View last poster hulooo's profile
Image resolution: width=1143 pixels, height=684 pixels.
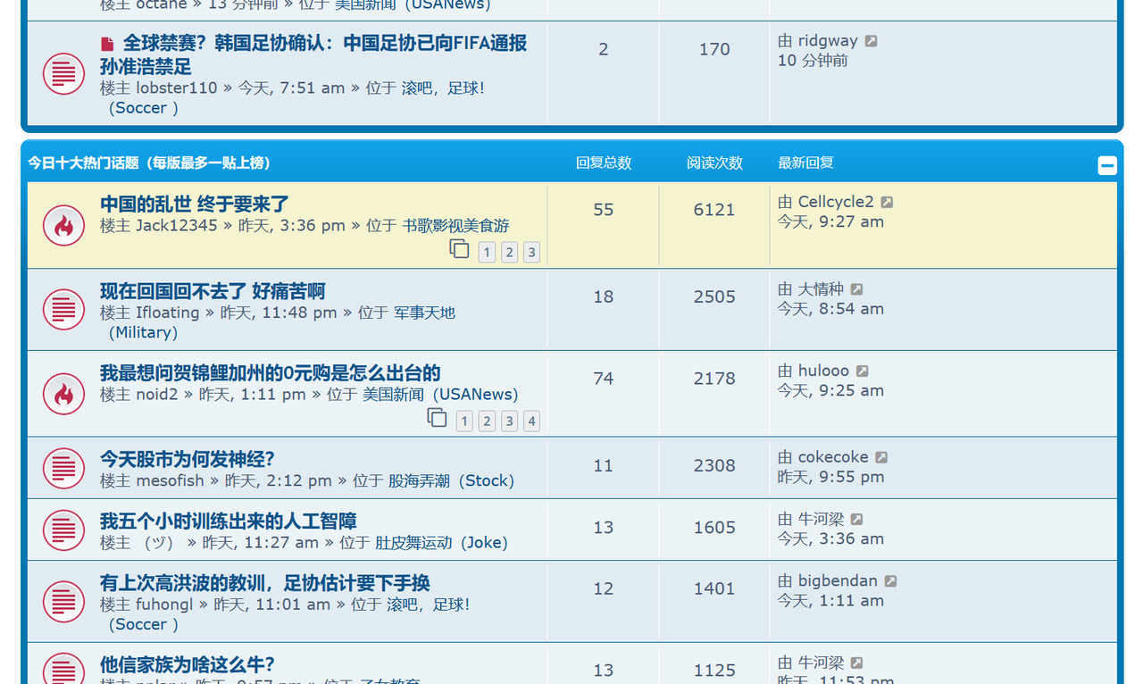823,371
